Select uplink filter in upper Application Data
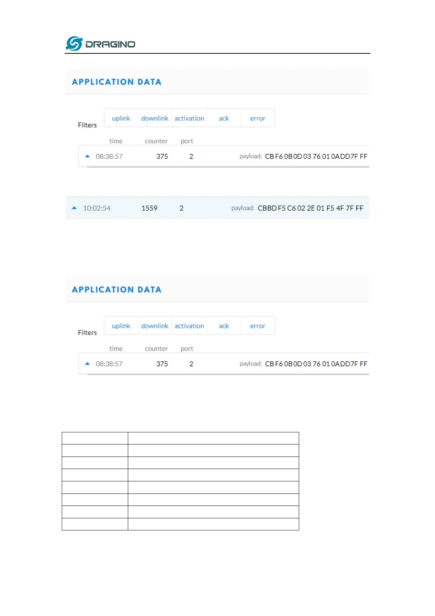Screen dimensions: 435x616 tap(121, 118)
